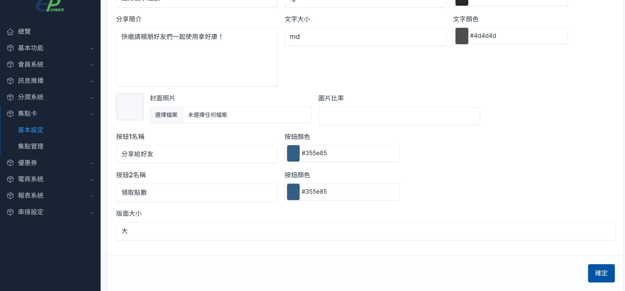Click the 圖片比率 input field
Viewport: 625px width, 291px height.
[399, 116]
